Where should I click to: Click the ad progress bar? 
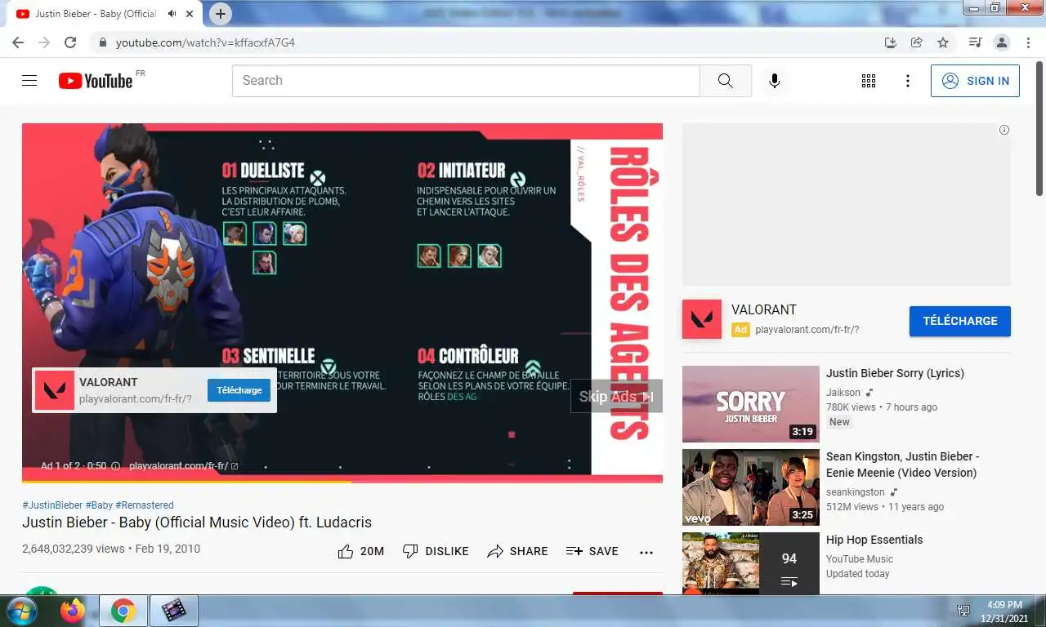(342, 480)
